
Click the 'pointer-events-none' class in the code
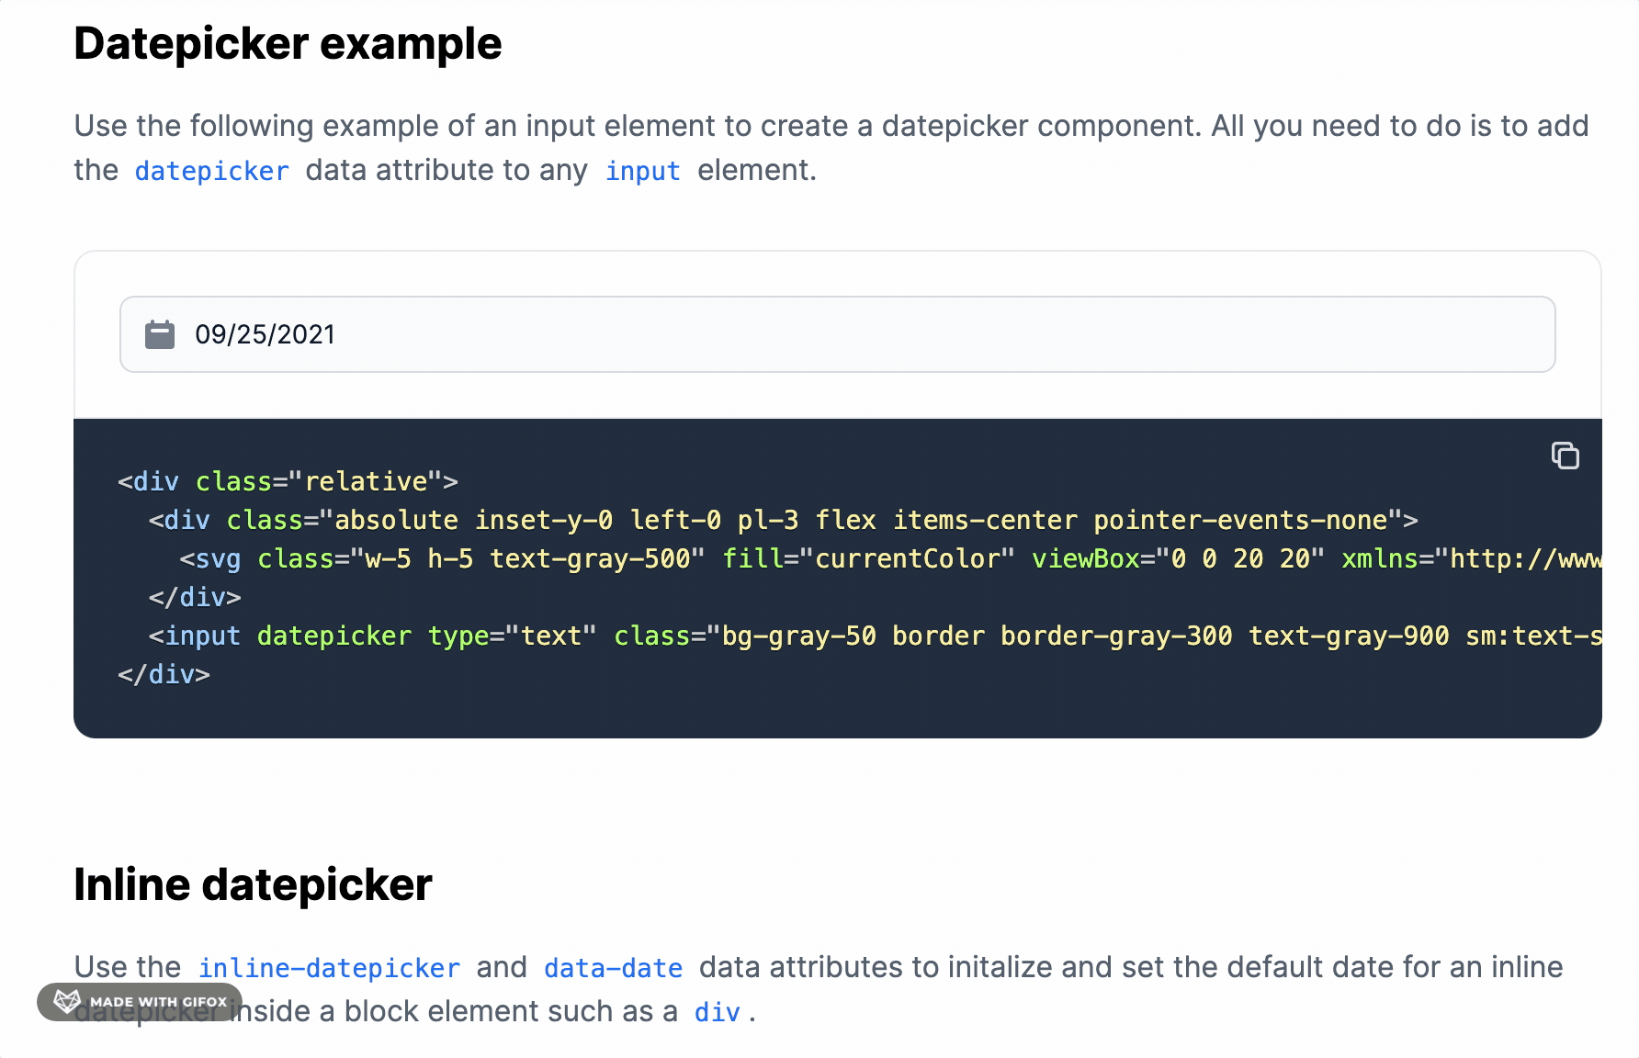[1240, 520]
